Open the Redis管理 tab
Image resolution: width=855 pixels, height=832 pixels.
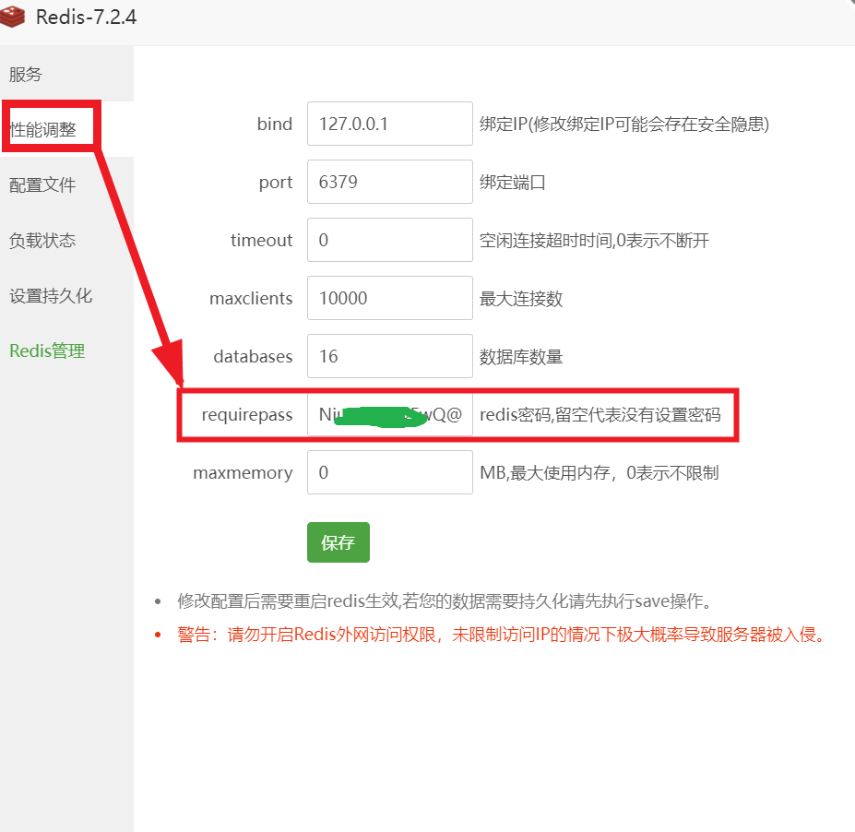[x=47, y=351]
